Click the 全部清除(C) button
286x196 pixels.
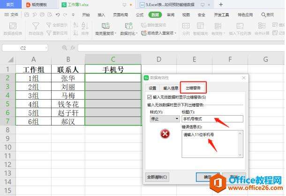pyautogui.click(x=157, y=177)
